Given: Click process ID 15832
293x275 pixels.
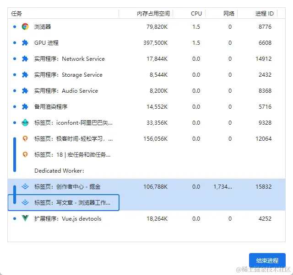Looking at the screenshot, I should tap(264, 187).
